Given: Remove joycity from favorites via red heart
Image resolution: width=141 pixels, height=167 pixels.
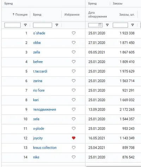Looking at the screenshot, I should (74, 138).
